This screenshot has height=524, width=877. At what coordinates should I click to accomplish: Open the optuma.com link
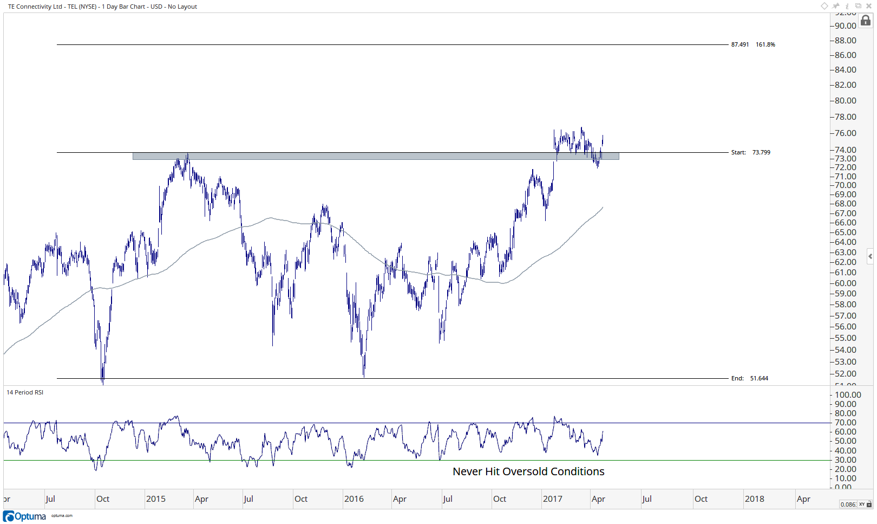62,516
